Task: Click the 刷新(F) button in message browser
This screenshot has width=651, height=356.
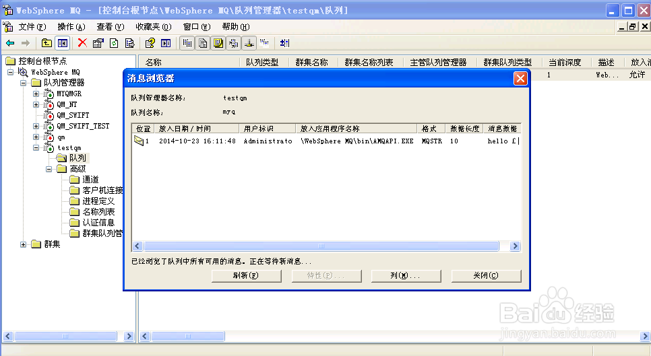Action: 246,276
